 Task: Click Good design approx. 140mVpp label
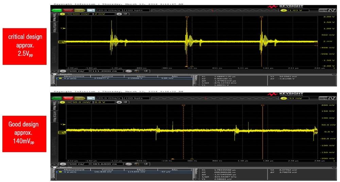coord(24,134)
